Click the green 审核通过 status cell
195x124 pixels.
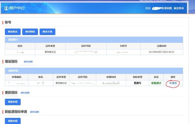pos(156,83)
